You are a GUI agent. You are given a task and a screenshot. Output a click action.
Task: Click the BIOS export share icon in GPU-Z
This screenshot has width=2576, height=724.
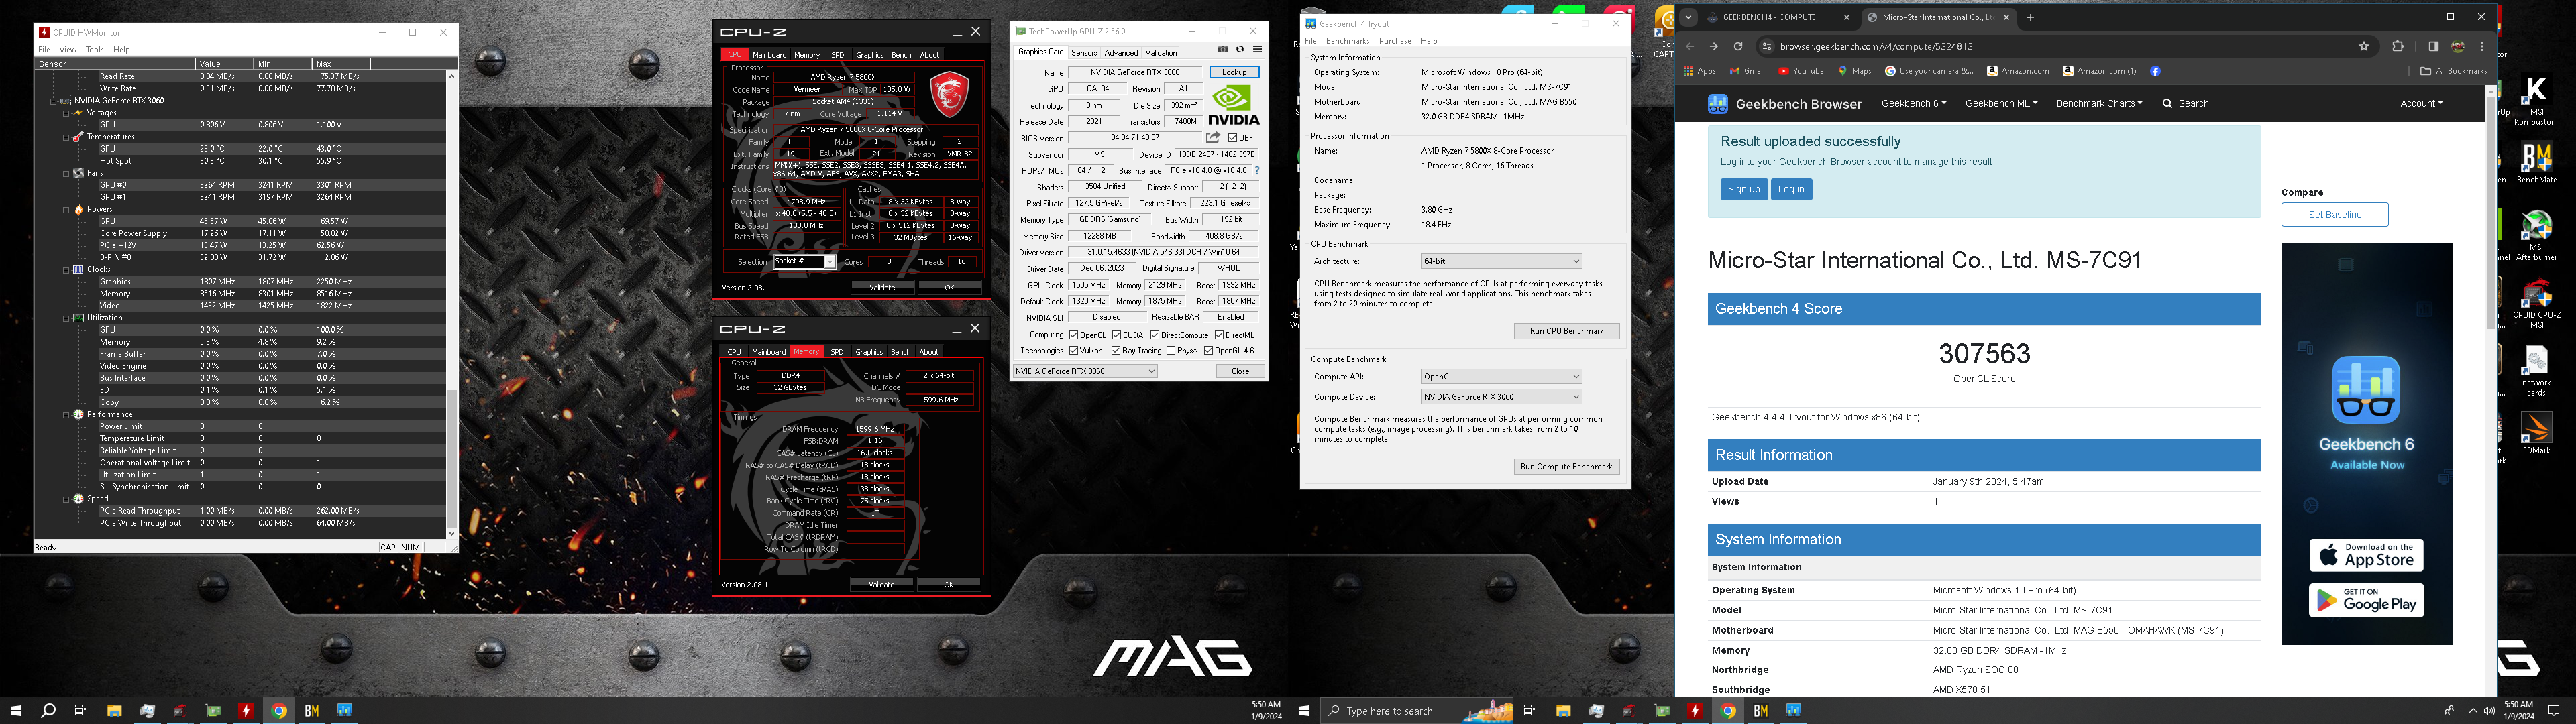pos(1213,137)
